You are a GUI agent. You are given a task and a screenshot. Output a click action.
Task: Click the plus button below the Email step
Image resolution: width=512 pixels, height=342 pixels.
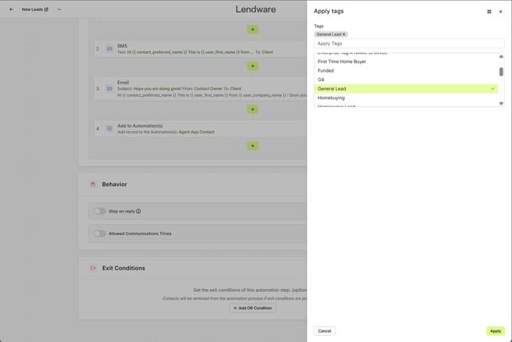[252, 109]
